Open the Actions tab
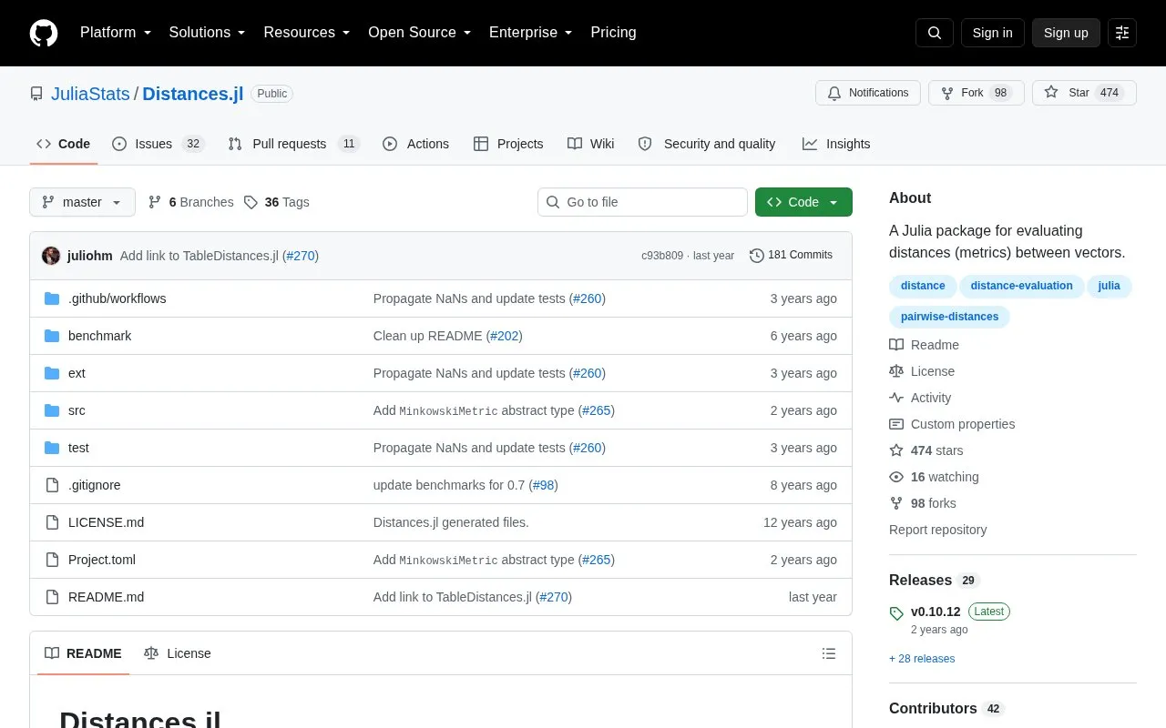 (x=416, y=144)
